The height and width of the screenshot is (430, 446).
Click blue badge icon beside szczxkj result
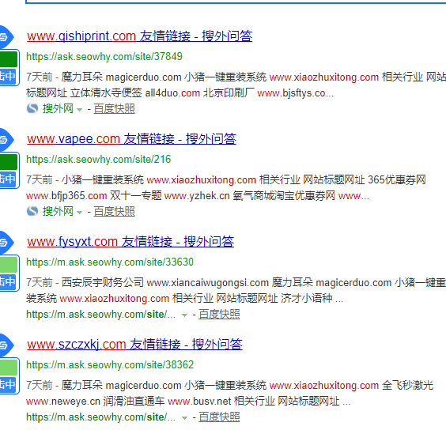[x=6, y=345]
